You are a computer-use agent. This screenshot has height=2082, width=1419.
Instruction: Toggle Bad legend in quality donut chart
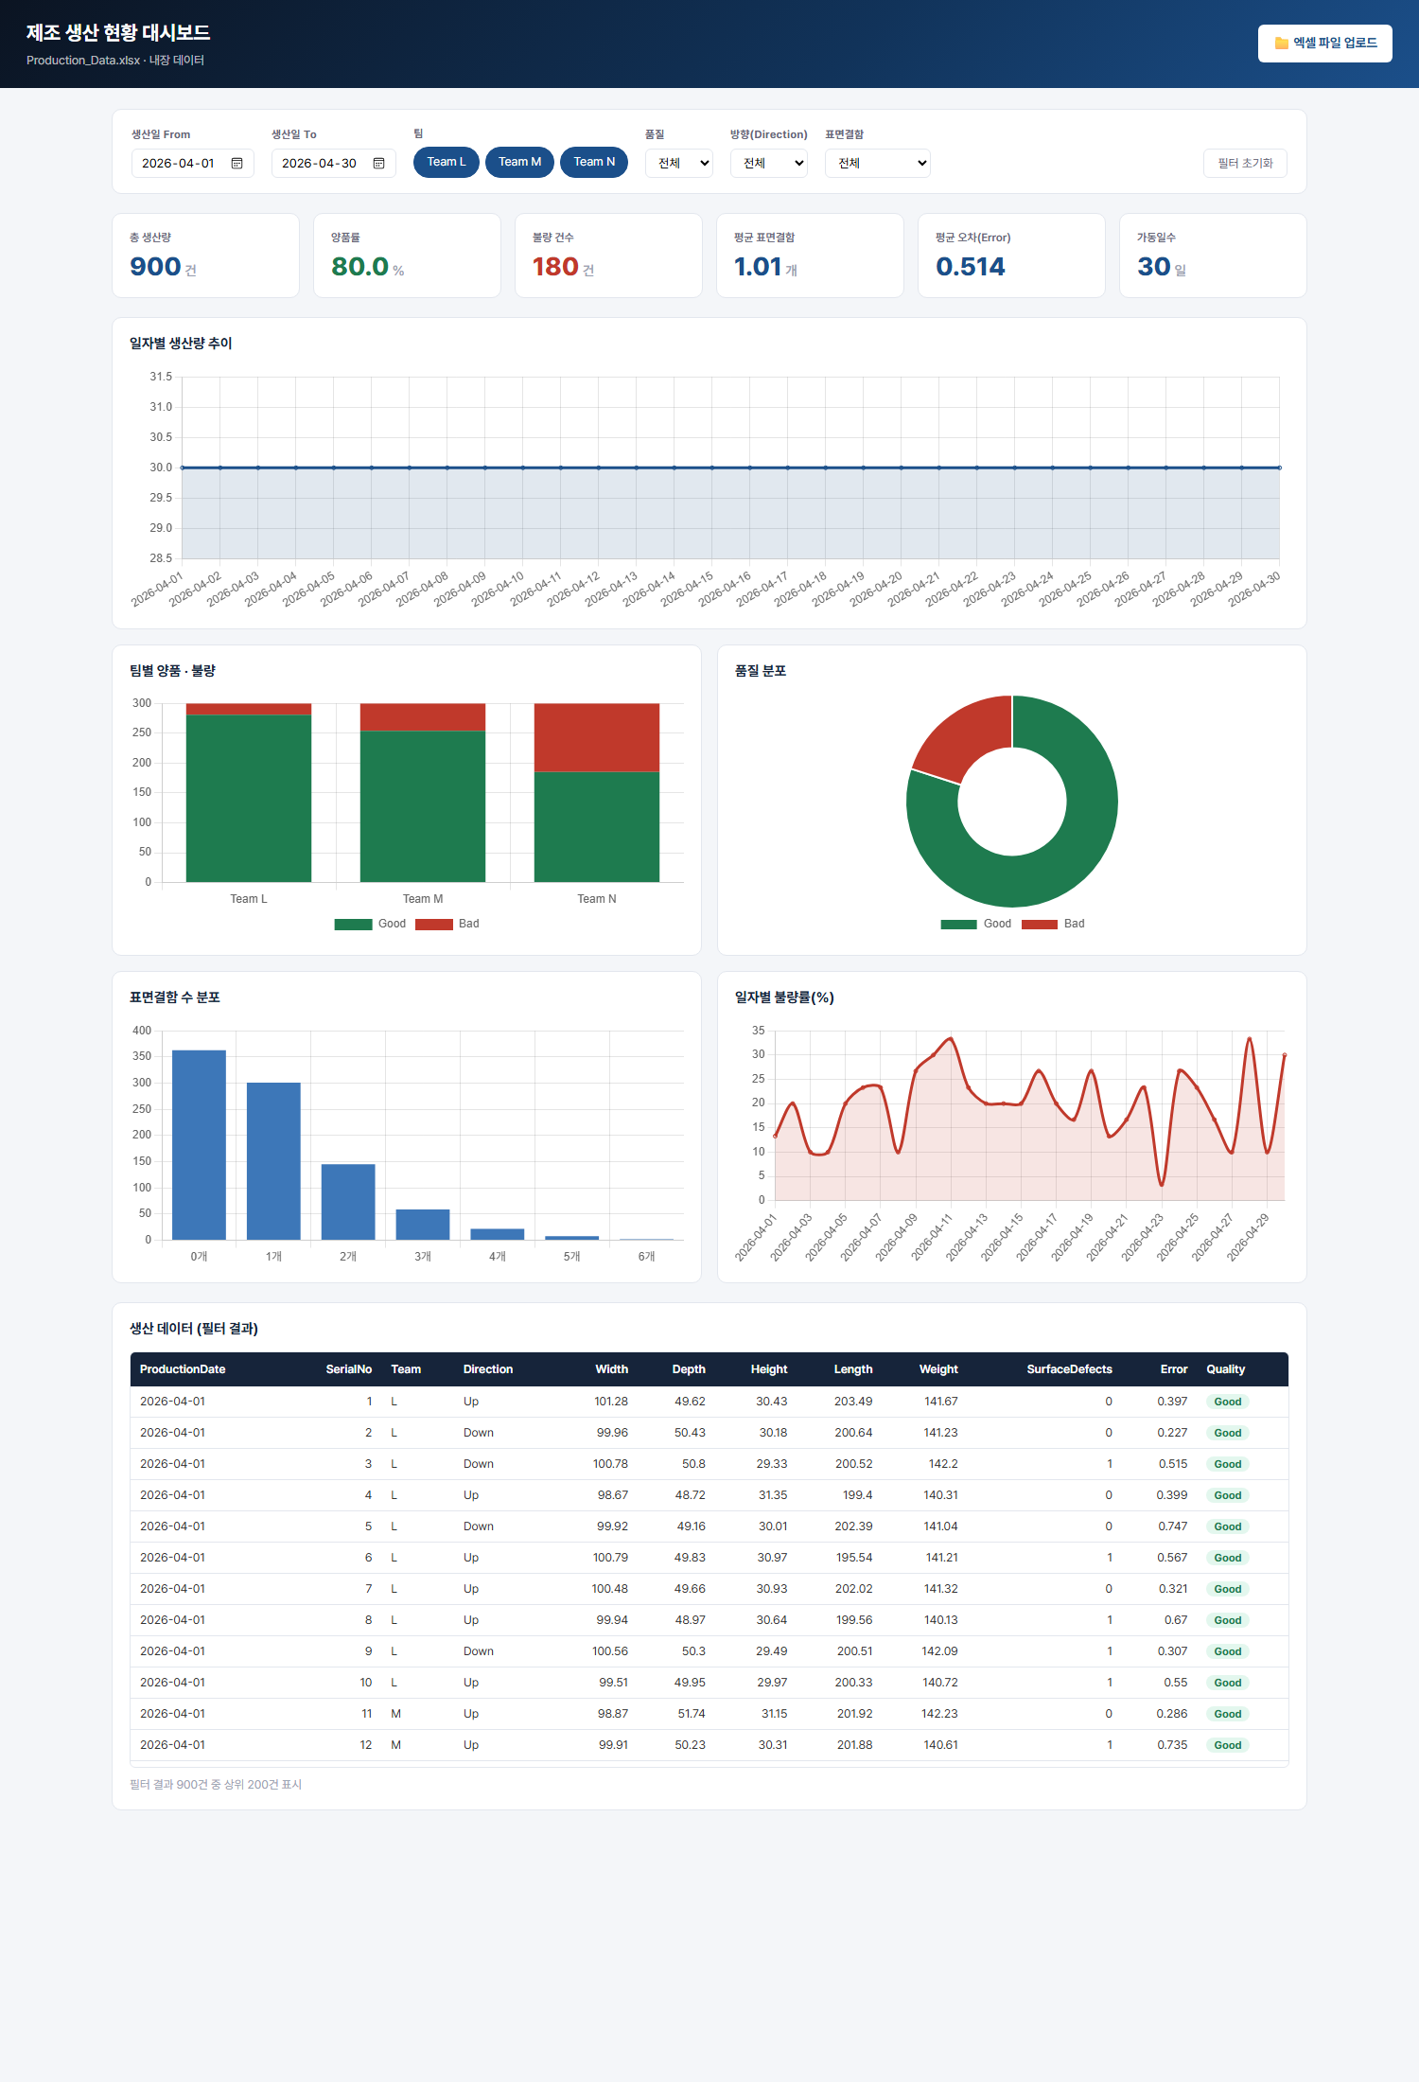(x=1053, y=925)
